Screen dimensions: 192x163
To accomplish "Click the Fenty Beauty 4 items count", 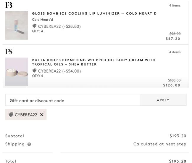I will 175,6.
